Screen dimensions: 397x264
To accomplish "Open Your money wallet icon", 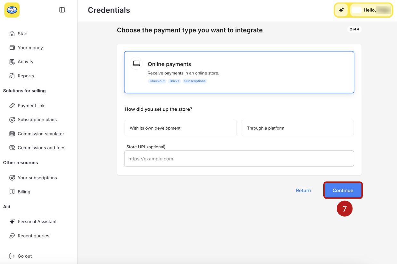I will (12, 47).
